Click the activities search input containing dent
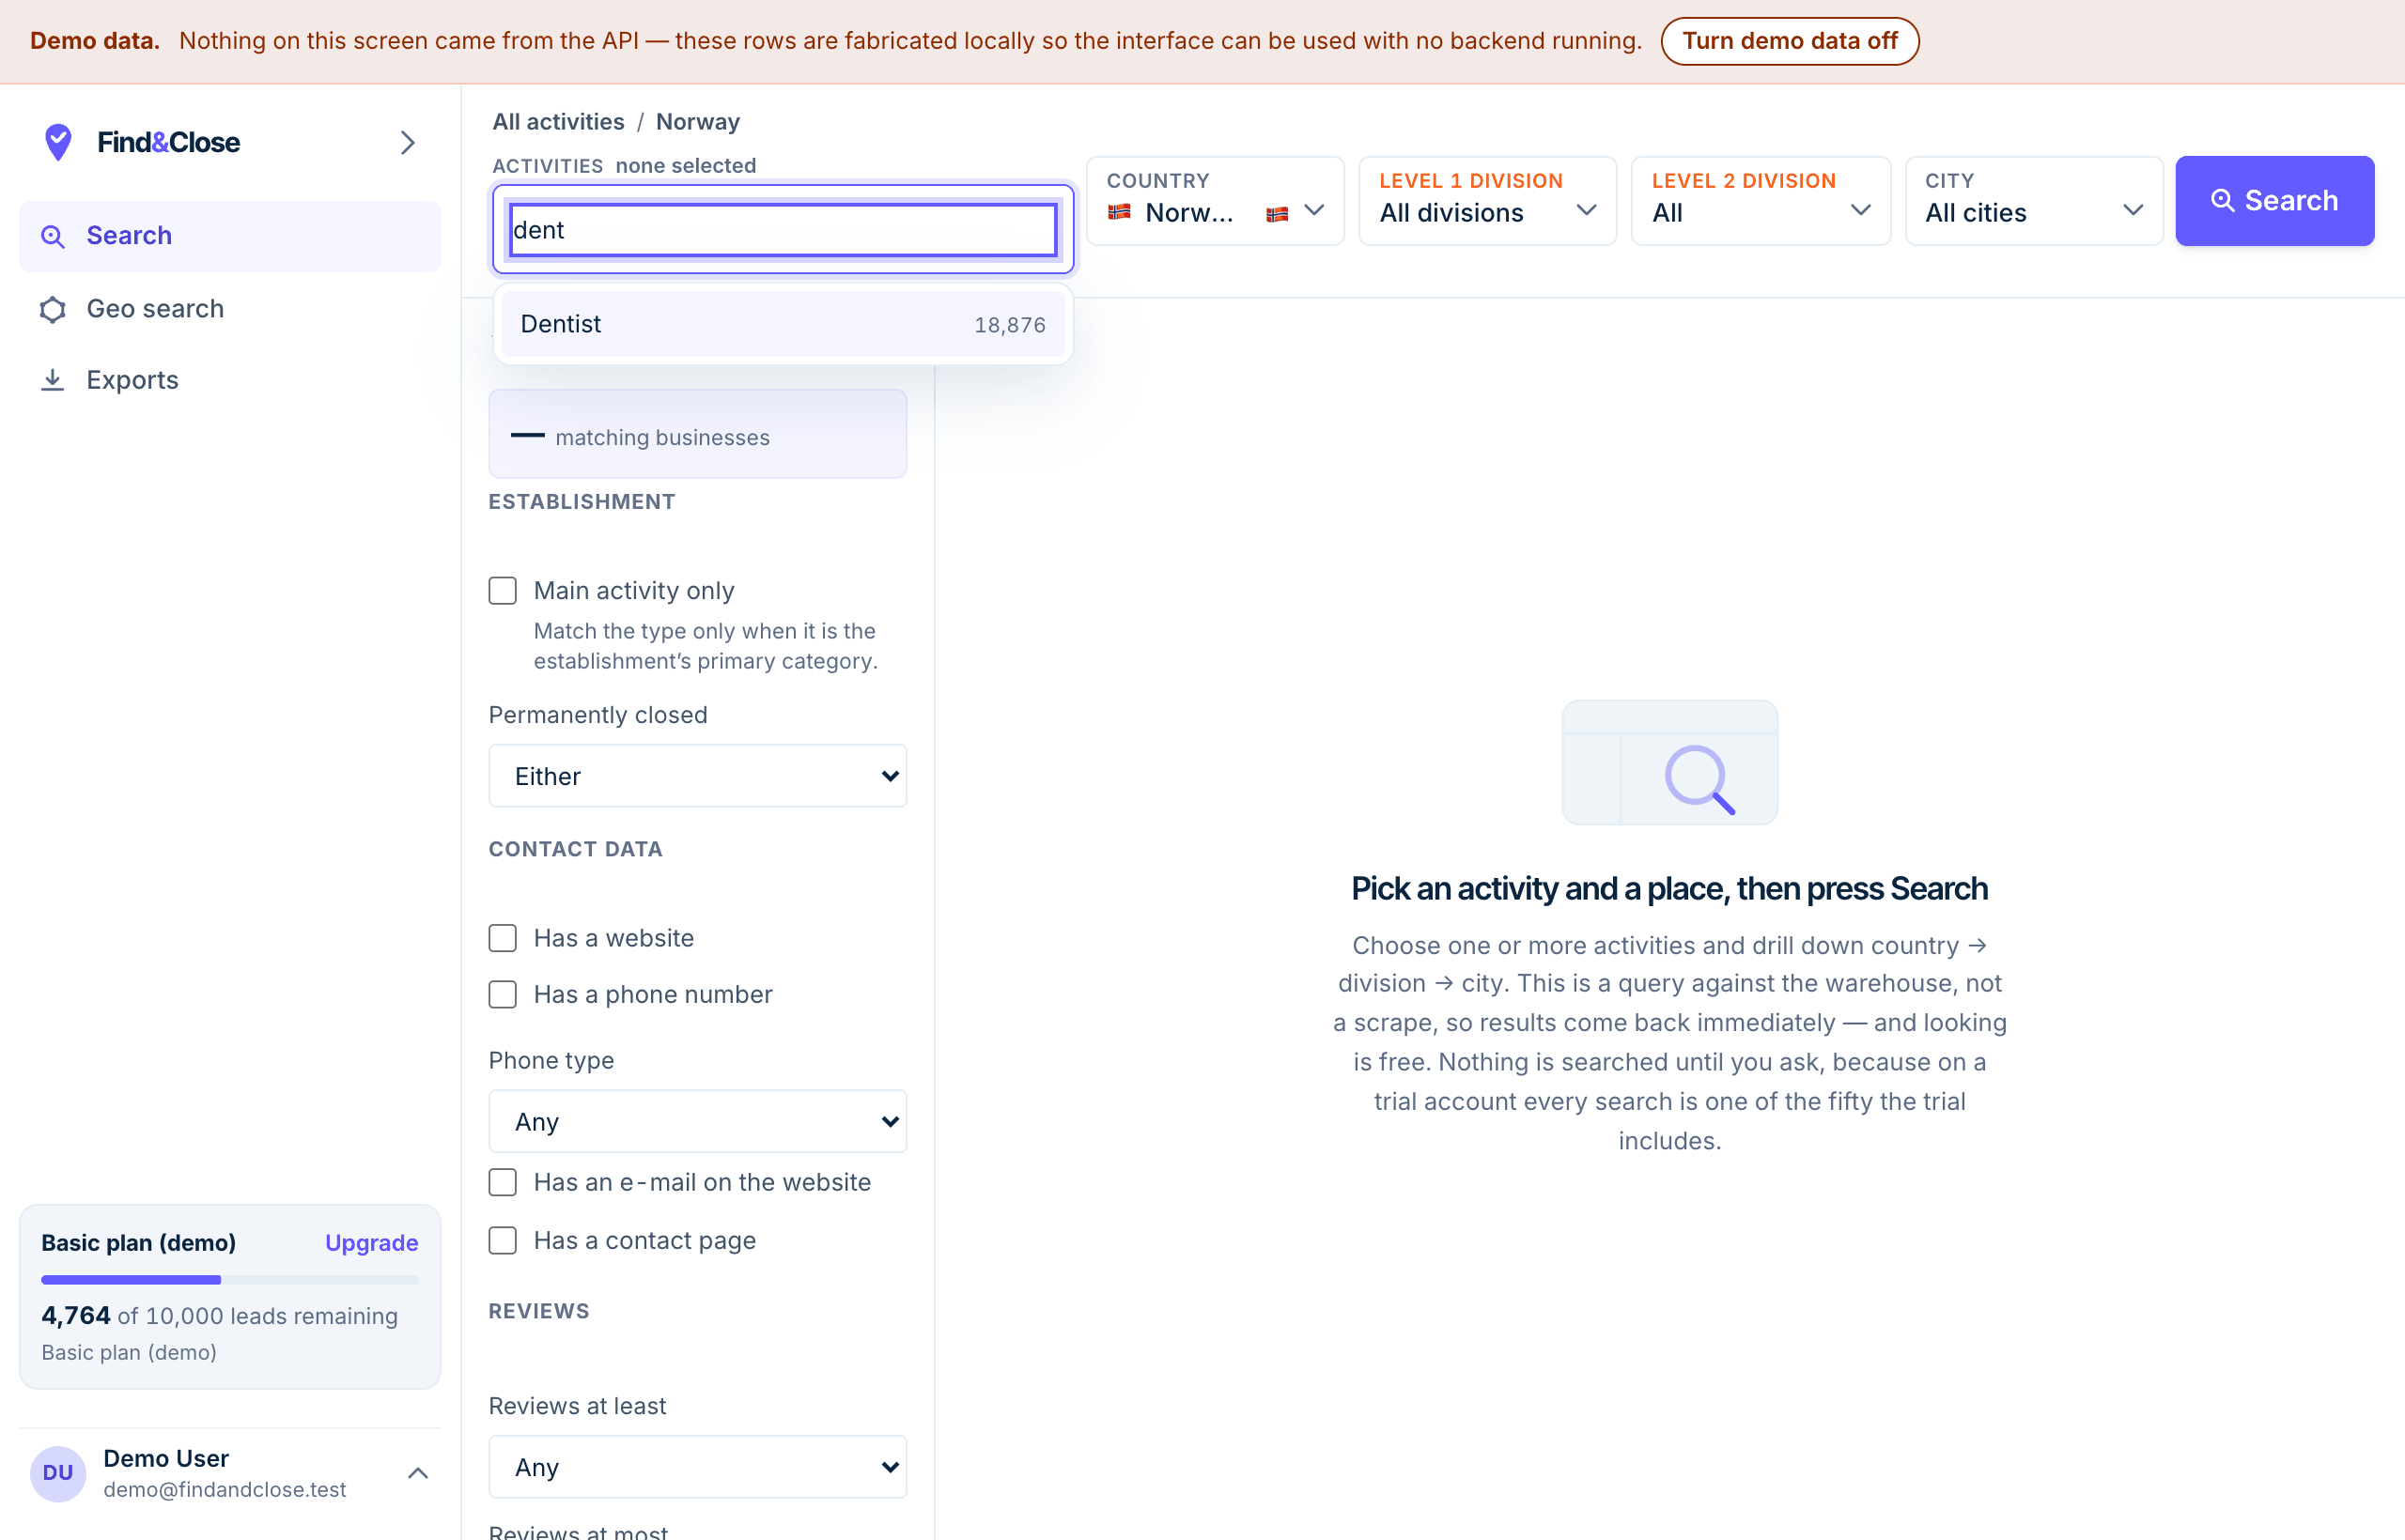2405x1540 pixels. coord(783,229)
